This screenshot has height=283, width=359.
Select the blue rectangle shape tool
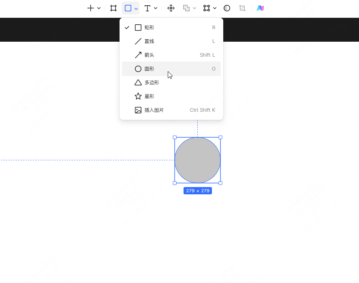click(128, 8)
